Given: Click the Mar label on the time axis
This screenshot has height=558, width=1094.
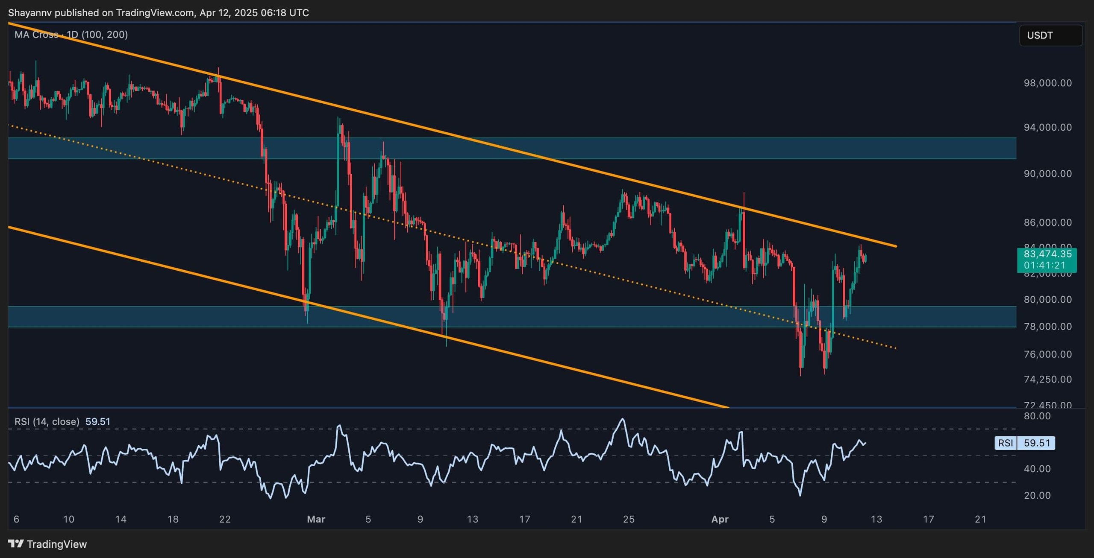Looking at the screenshot, I should (x=317, y=520).
